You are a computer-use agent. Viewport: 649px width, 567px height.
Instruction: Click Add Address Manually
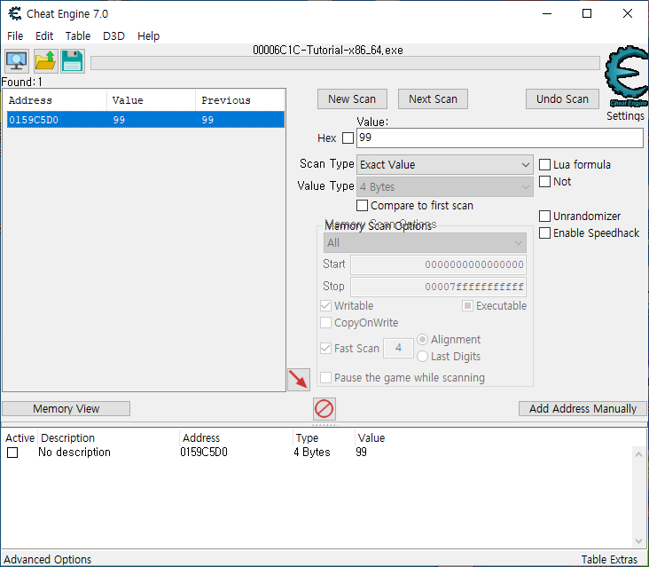[583, 409]
